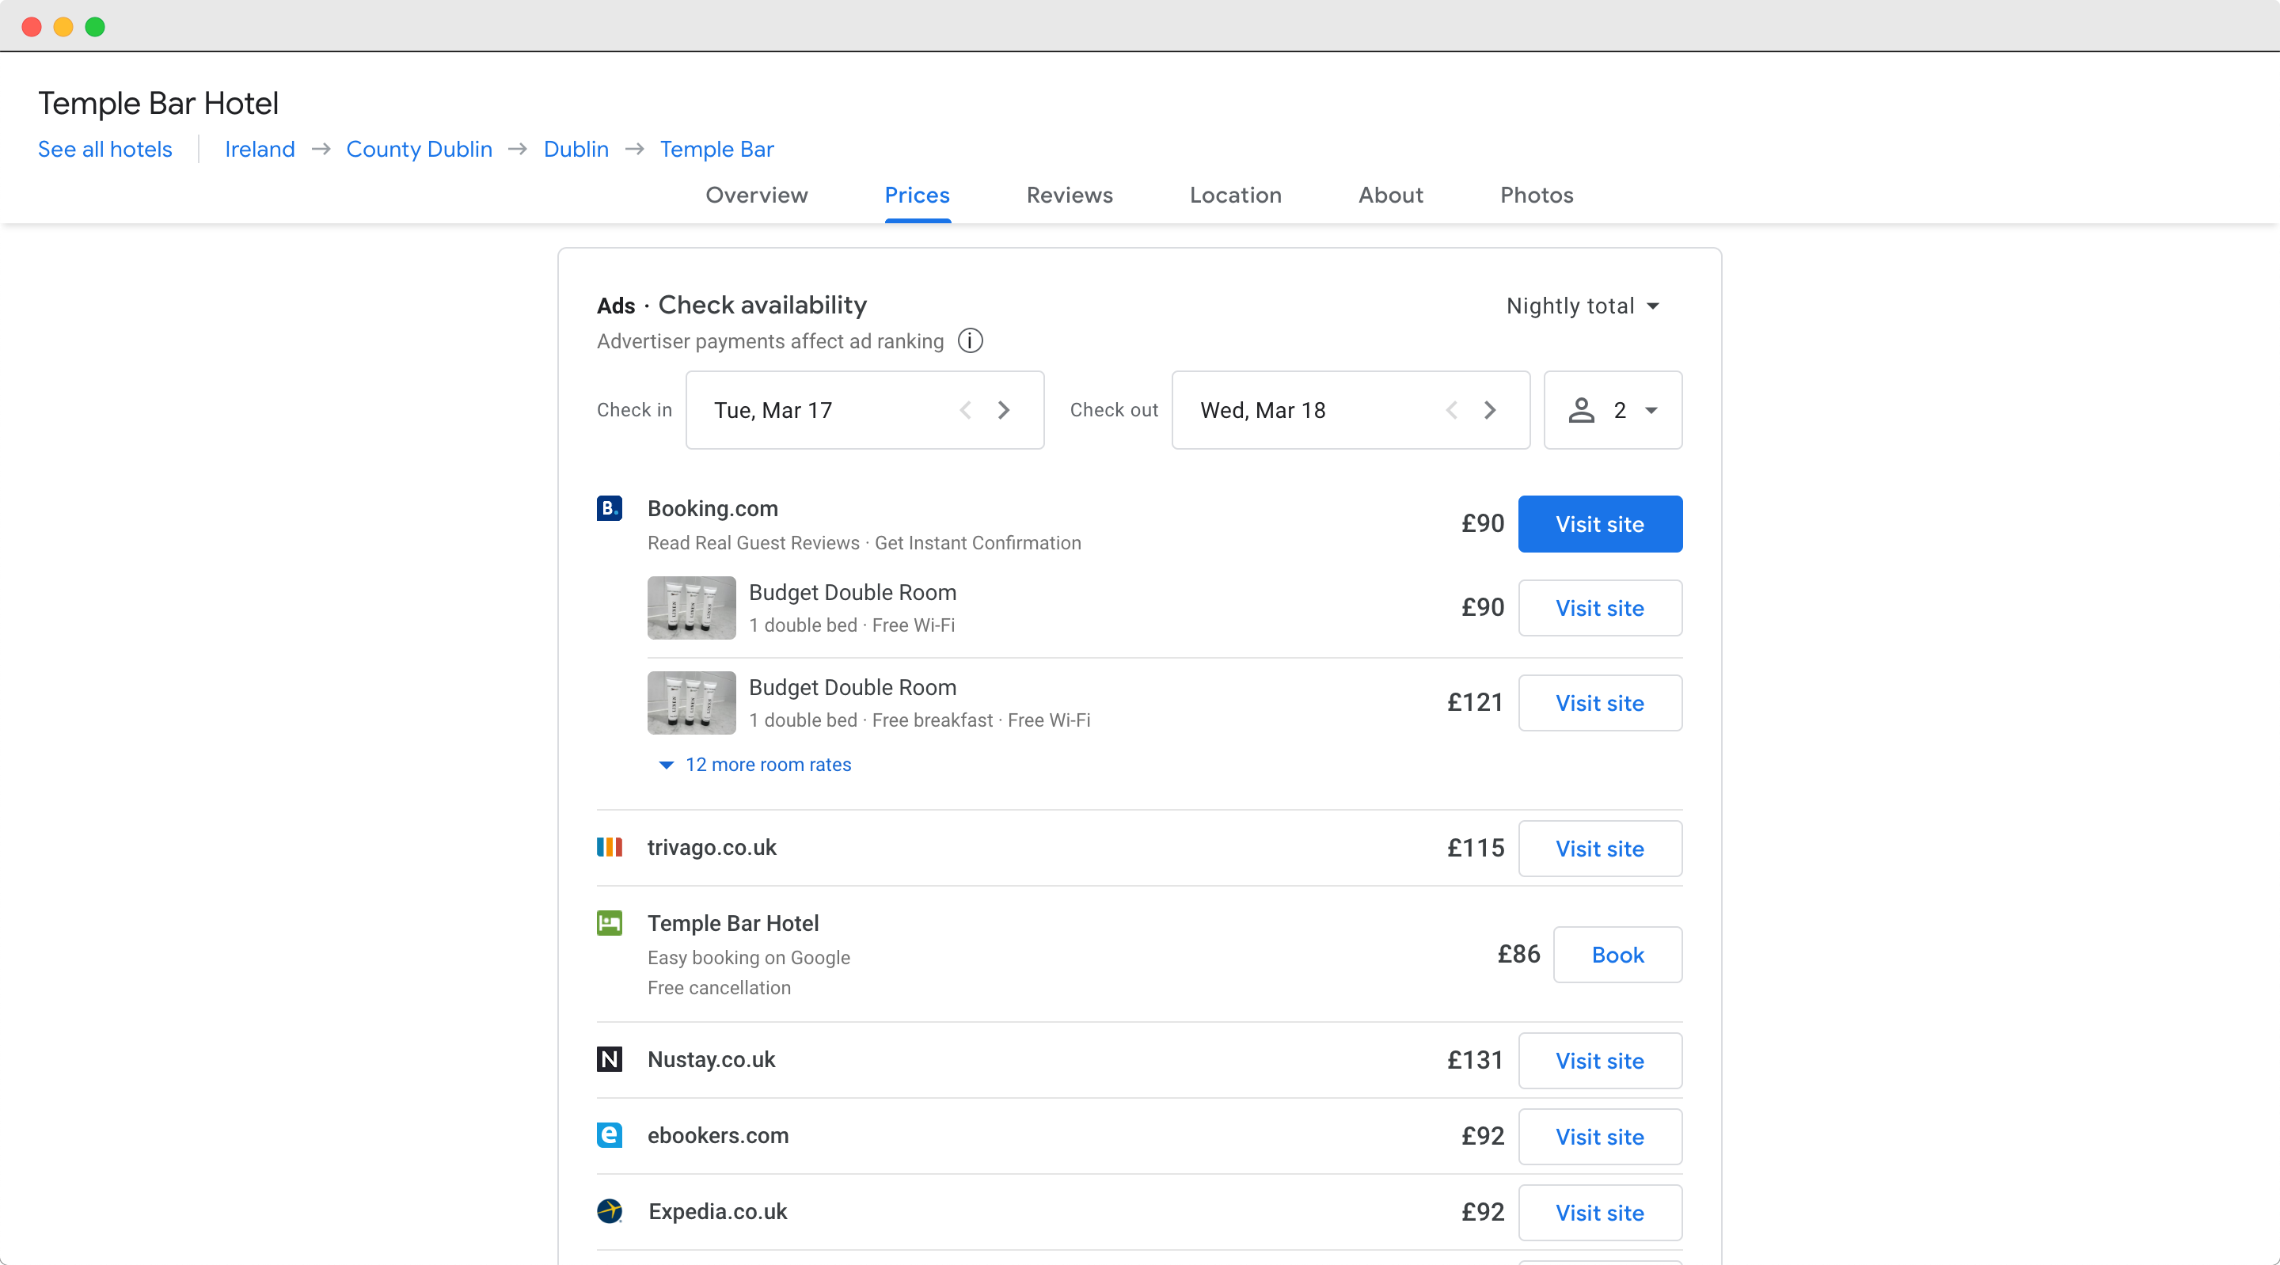Open the County Dublin breadcrumb link
The width and height of the screenshot is (2280, 1265).
[x=419, y=149]
